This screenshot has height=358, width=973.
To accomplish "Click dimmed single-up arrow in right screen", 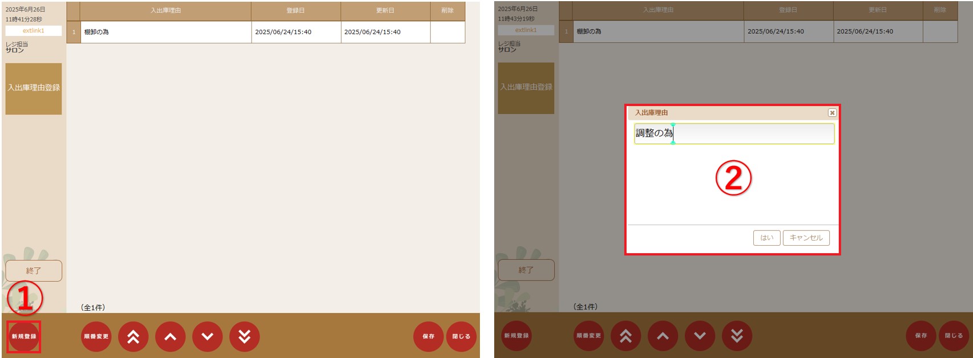I will (x=663, y=336).
